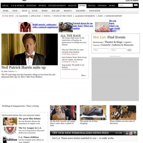143x143 pixels.
Task: Open 'The great film debate' spotlight
Action: (29, 119)
